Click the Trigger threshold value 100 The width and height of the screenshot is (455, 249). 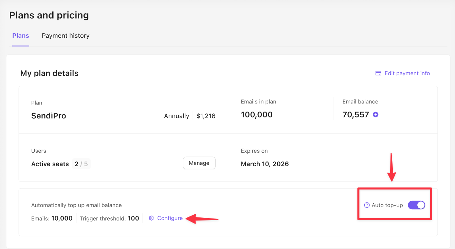pos(133,218)
